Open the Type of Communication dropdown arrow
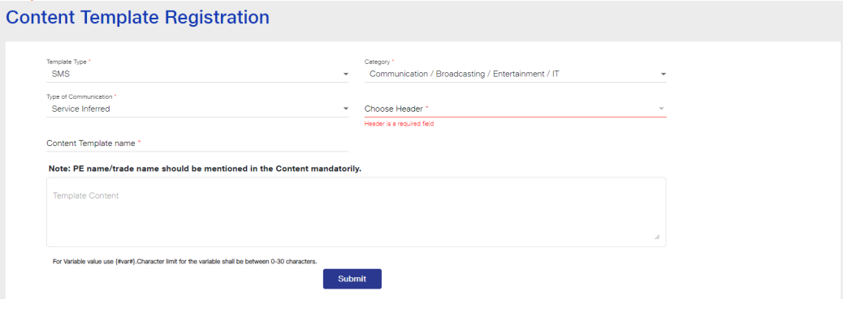 [x=346, y=109]
